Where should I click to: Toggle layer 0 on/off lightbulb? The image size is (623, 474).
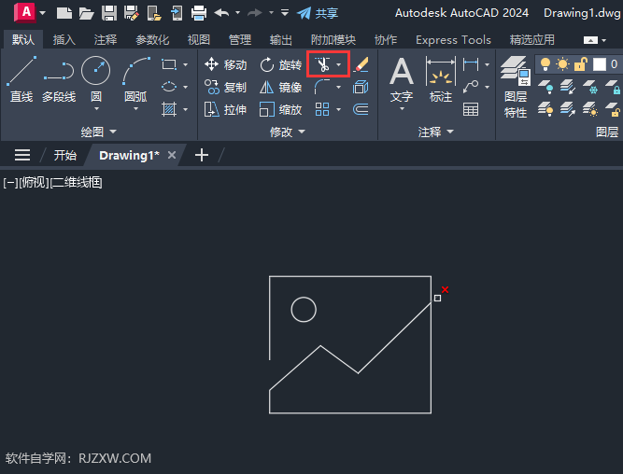[545, 64]
